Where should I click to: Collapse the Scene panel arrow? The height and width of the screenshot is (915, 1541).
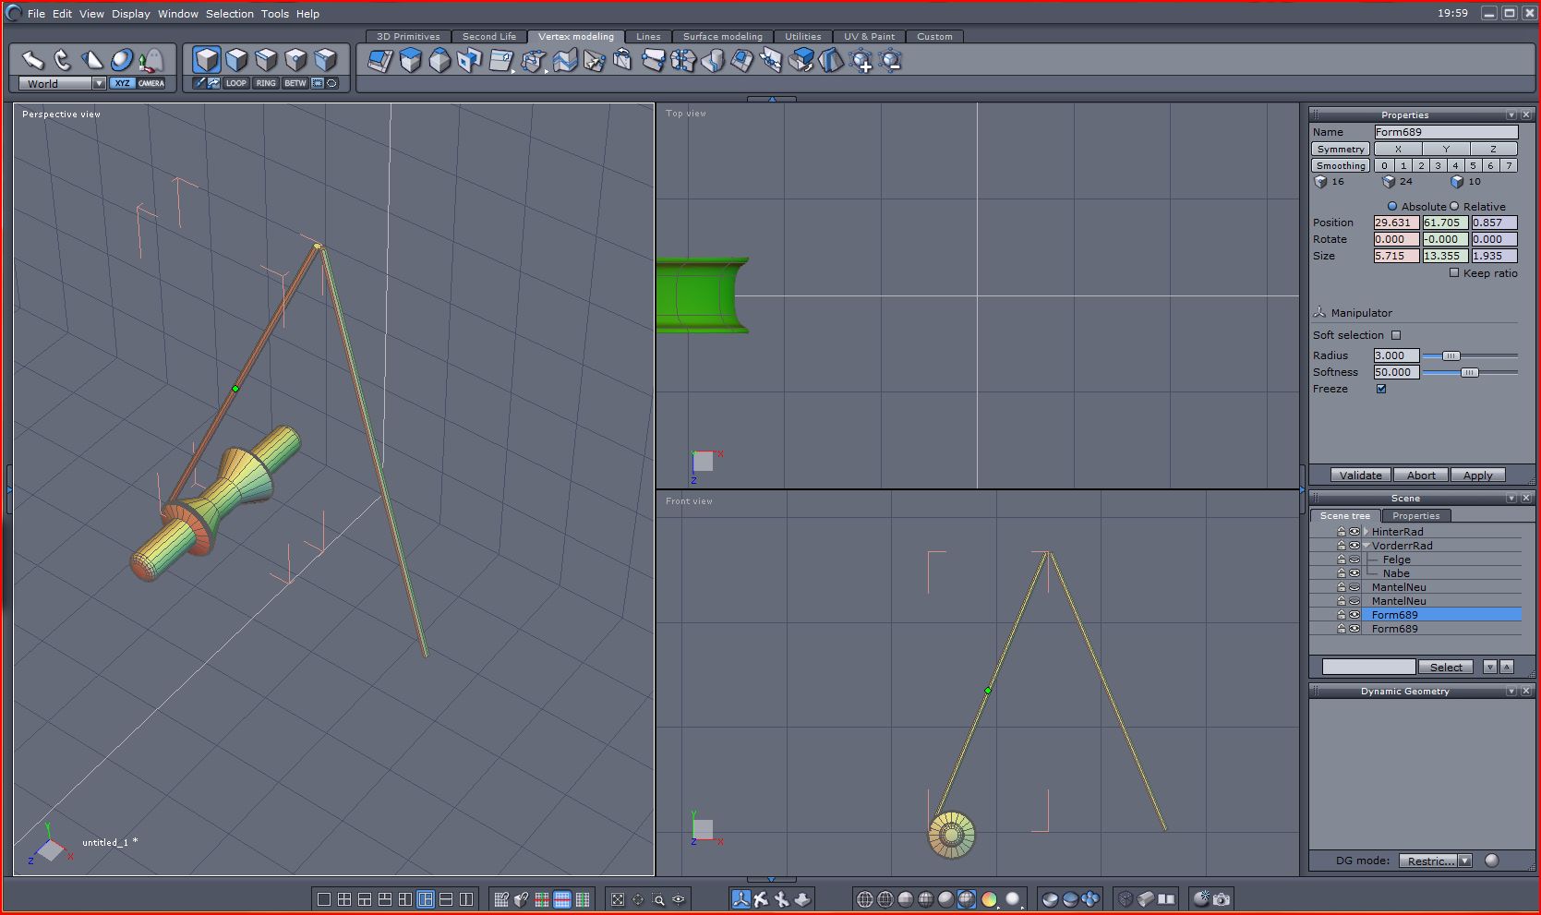point(1511,498)
